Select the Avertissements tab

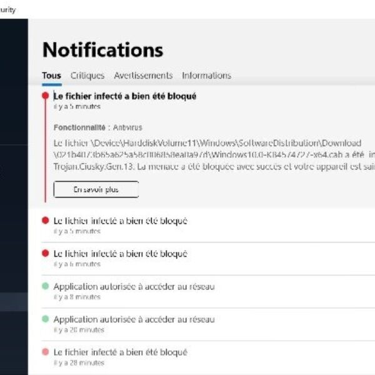coord(143,76)
